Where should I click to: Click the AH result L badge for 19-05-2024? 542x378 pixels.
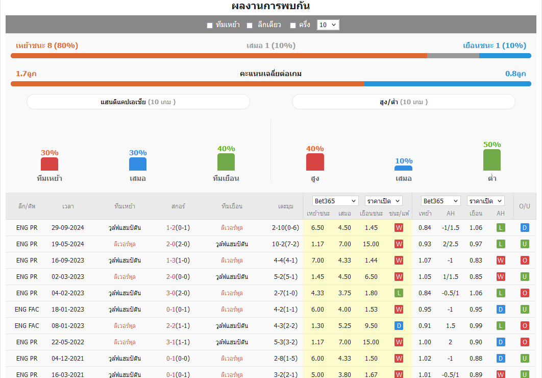[501, 244]
